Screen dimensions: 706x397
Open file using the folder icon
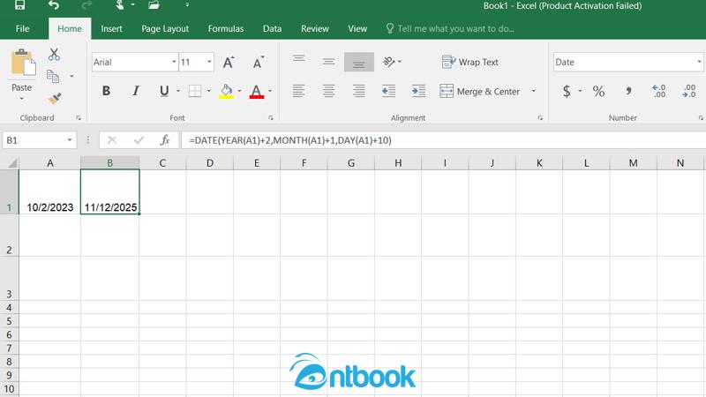click(154, 5)
